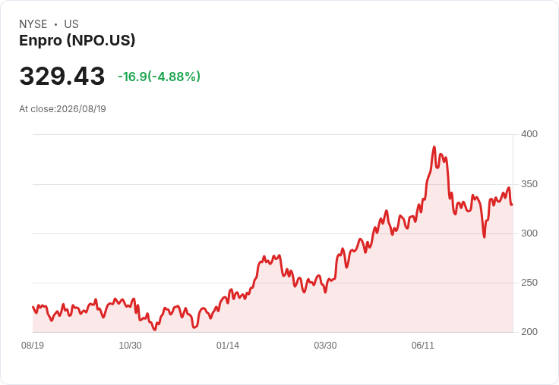Click the sharp dip below 300 after the peak

(x=484, y=237)
